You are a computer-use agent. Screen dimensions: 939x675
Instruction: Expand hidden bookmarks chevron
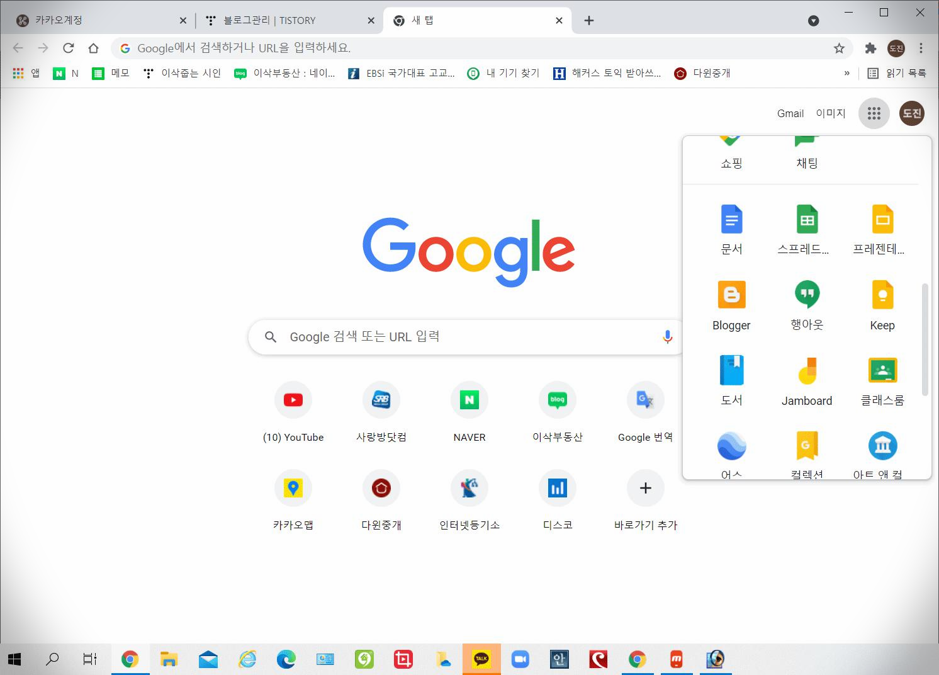[x=846, y=73]
